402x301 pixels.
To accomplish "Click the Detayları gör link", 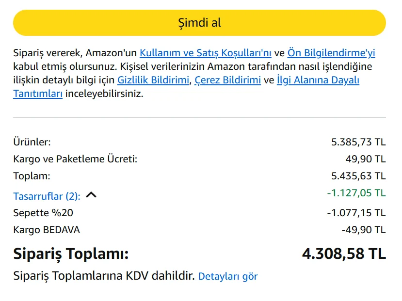I will pos(228,277).
